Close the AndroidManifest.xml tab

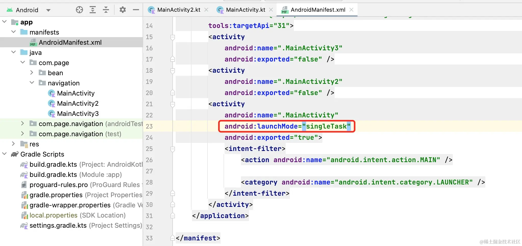(x=351, y=10)
